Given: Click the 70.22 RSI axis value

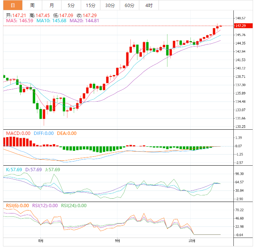Looking at the screenshot, I should point(239,210).
